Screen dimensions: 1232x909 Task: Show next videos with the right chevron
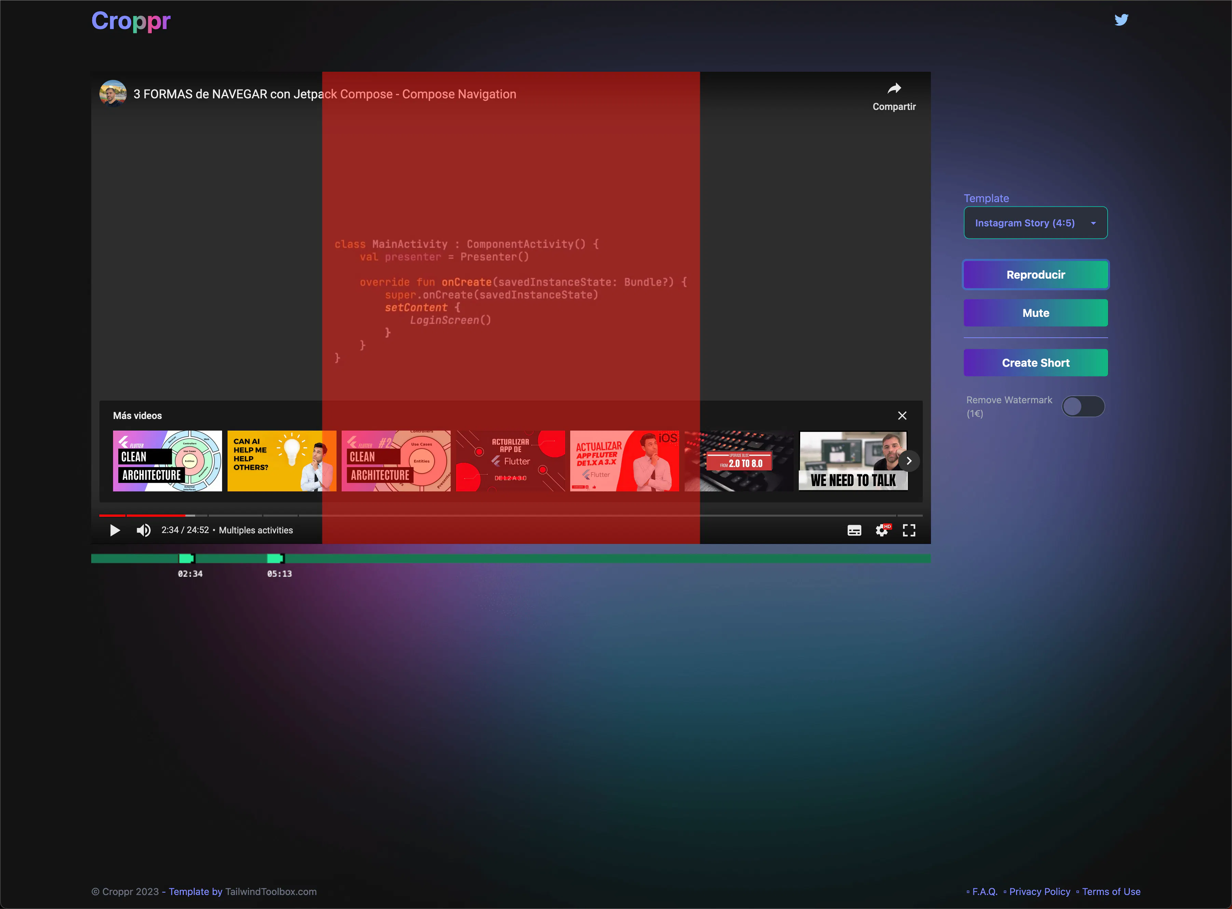pyautogui.click(x=909, y=461)
